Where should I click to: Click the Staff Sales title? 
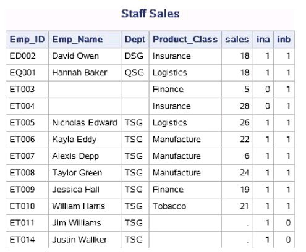[150, 14]
